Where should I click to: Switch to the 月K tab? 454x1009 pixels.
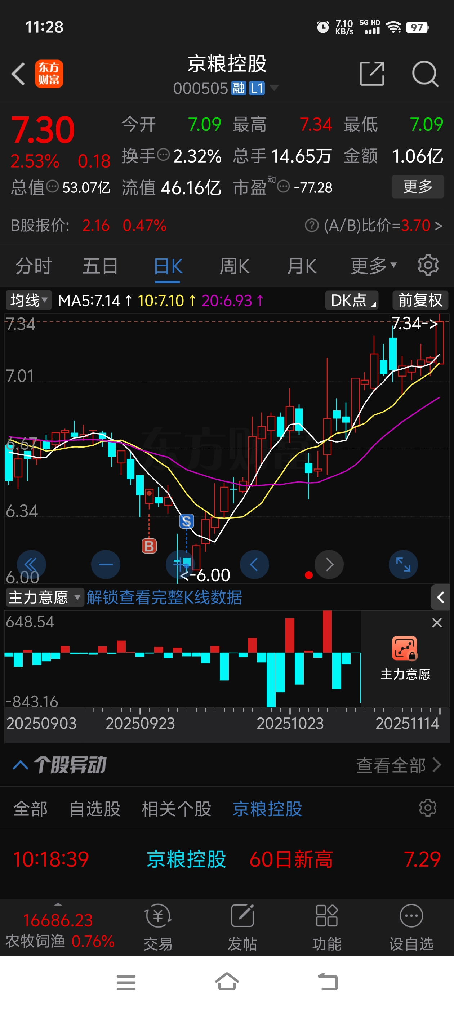[x=302, y=266]
